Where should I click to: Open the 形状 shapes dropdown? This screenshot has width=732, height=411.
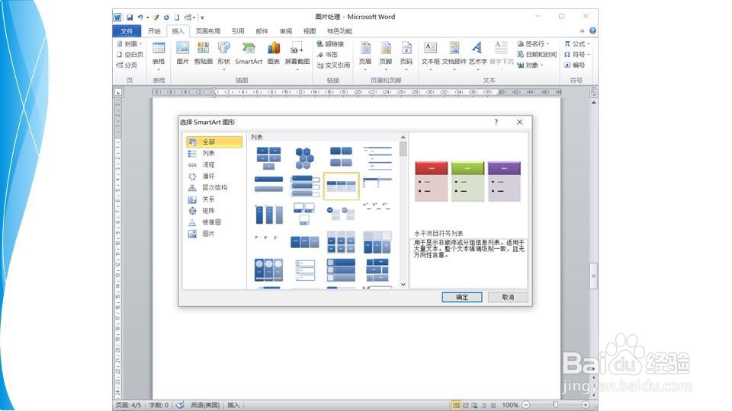[x=223, y=56]
